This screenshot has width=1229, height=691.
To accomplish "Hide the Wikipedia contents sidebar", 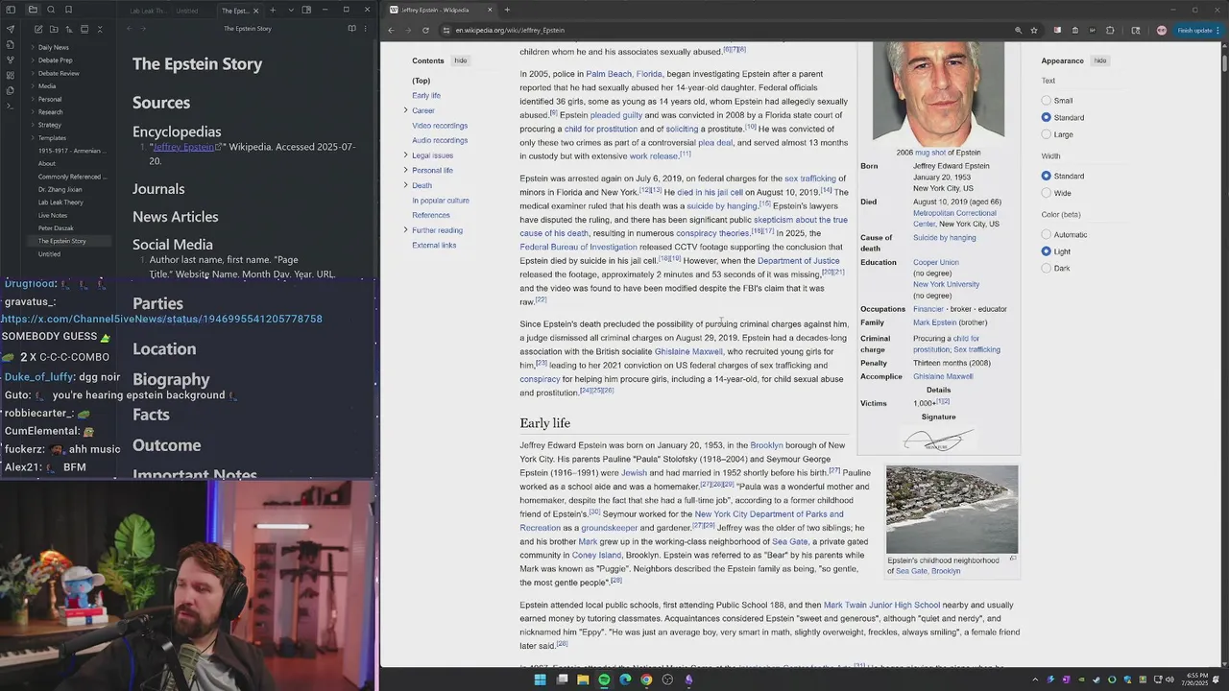I will [x=461, y=60].
